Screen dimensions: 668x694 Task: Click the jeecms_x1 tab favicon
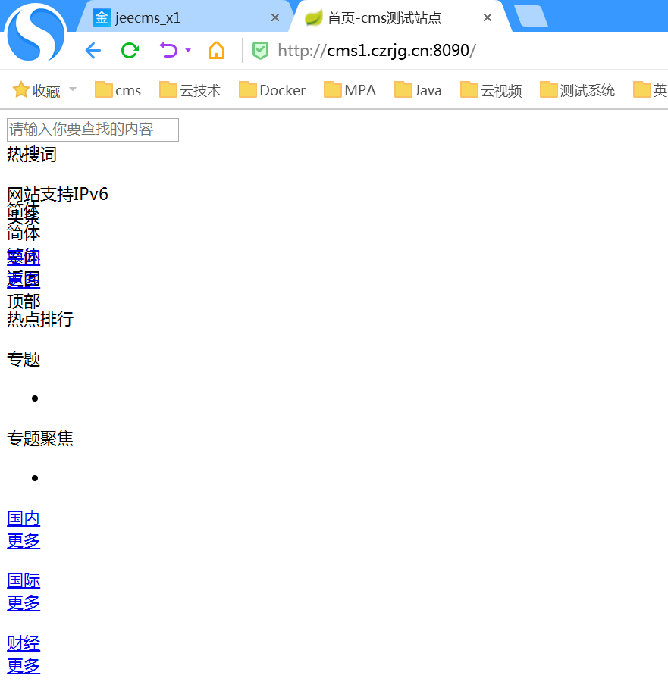coord(102,17)
